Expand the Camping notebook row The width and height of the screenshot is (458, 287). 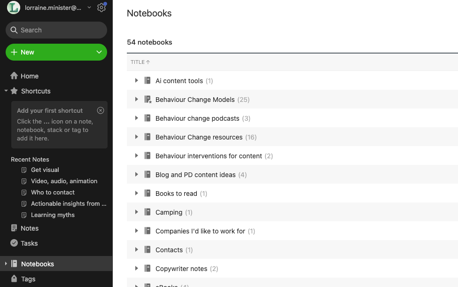[137, 212]
